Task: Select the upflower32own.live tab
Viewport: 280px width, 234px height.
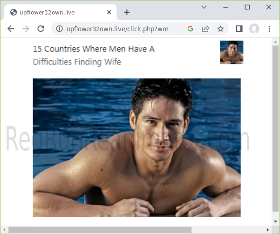Action: click(x=56, y=12)
